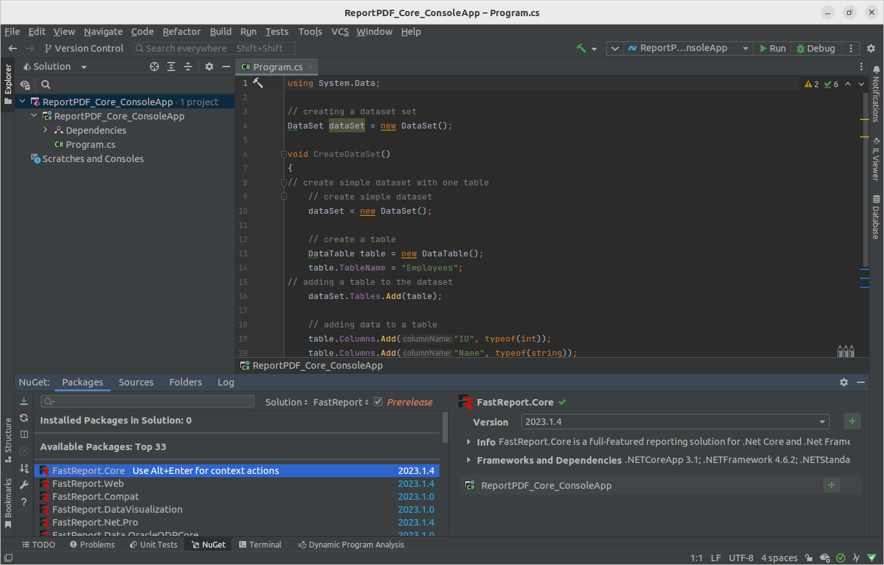Click the NuGet refresh icon
Viewport: 884px width, 565px height.
24,418
